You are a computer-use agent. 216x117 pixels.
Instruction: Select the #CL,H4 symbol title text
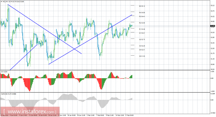(x=5, y=2)
